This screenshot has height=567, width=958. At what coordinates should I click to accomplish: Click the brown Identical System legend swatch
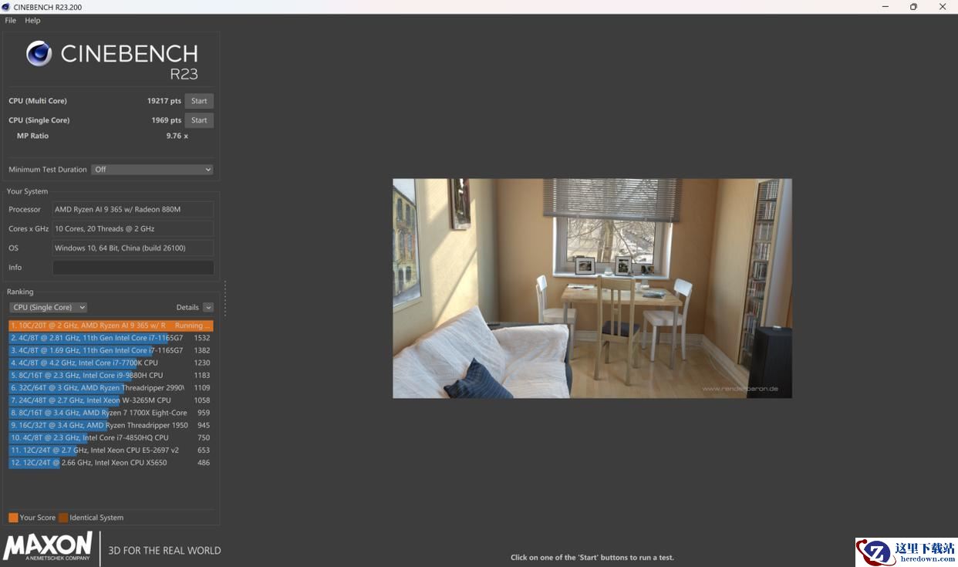click(63, 518)
